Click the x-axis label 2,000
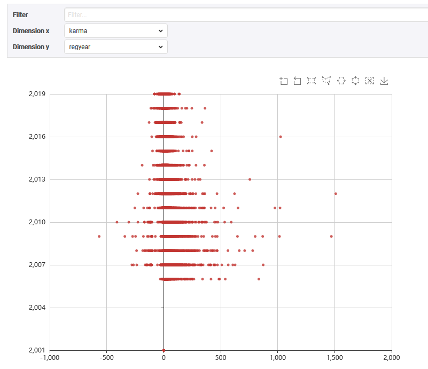This screenshot has width=428, height=369. coord(392,358)
